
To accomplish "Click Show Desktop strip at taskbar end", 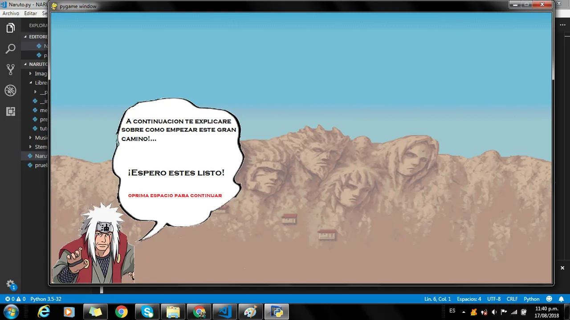I will (567, 312).
